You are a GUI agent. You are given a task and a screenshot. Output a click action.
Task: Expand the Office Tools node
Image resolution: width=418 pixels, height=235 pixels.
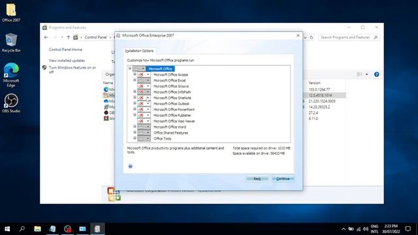(135, 138)
